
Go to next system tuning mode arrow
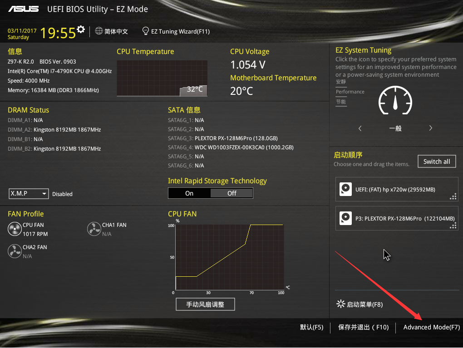(x=430, y=128)
